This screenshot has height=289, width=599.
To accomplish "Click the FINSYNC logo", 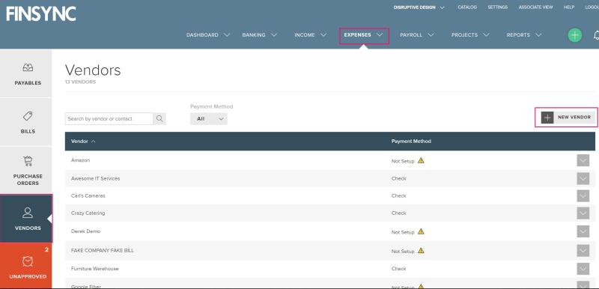I will (41, 14).
